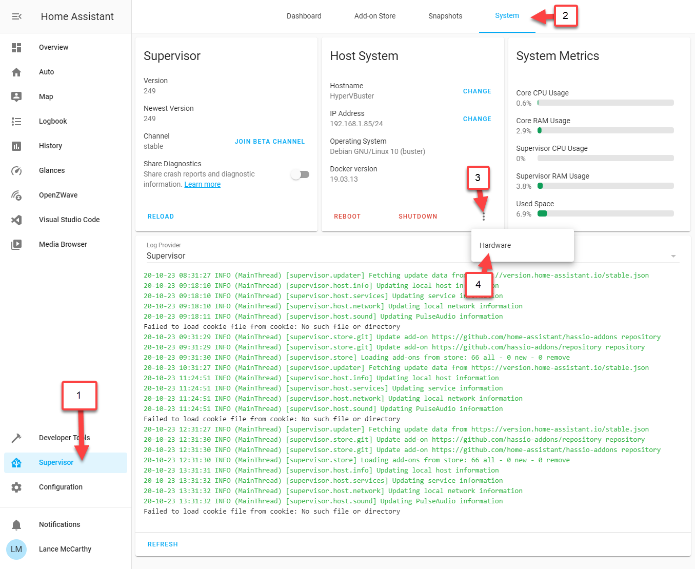Switch to the Add-on Store tab
This screenshot has width=695, height=569.
pyautogui.click(x=374, y=16)
